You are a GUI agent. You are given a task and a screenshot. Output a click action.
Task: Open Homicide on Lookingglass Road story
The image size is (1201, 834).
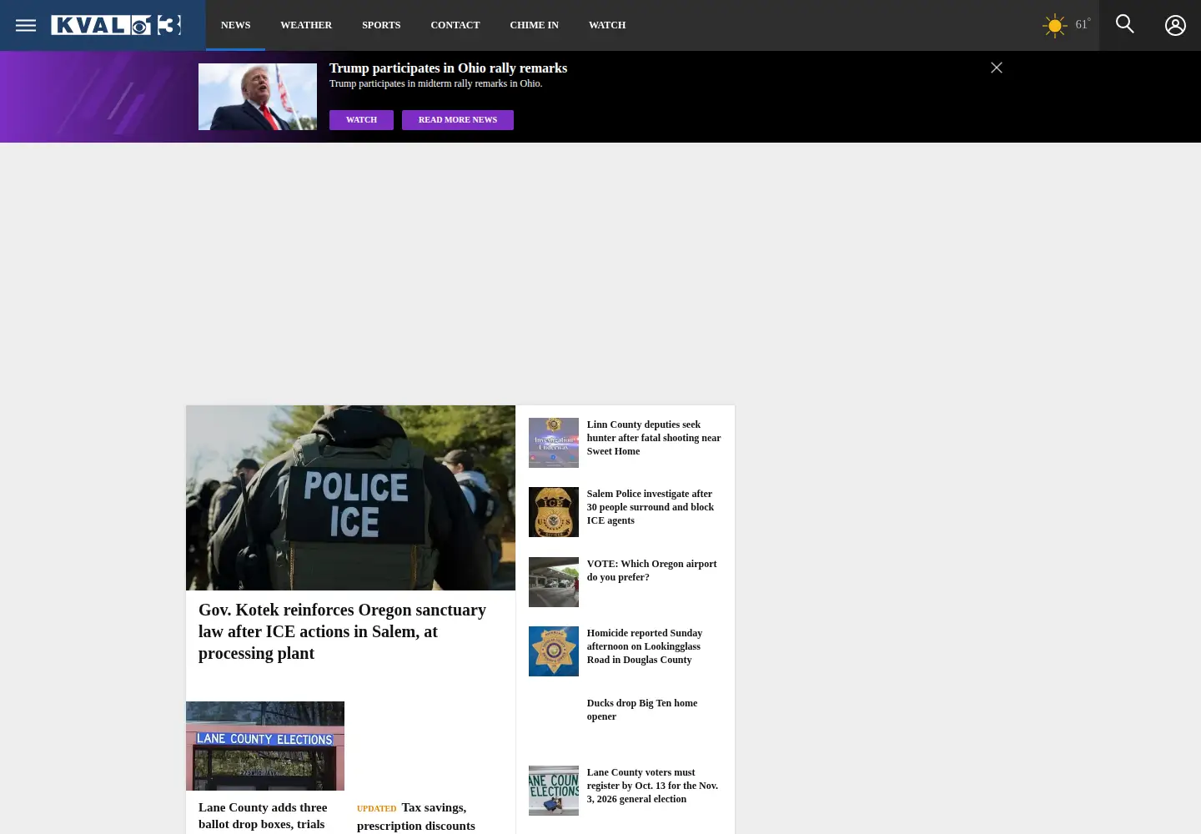pyautogui.click(x=645, y=646)
